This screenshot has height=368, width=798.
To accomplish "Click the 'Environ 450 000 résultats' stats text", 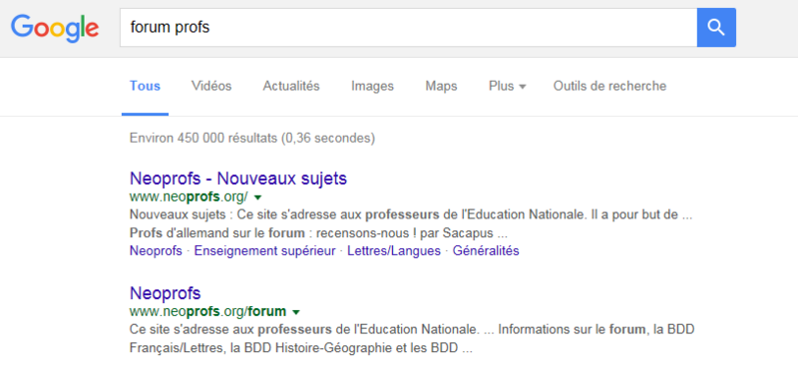I will [x=252, y=138].
